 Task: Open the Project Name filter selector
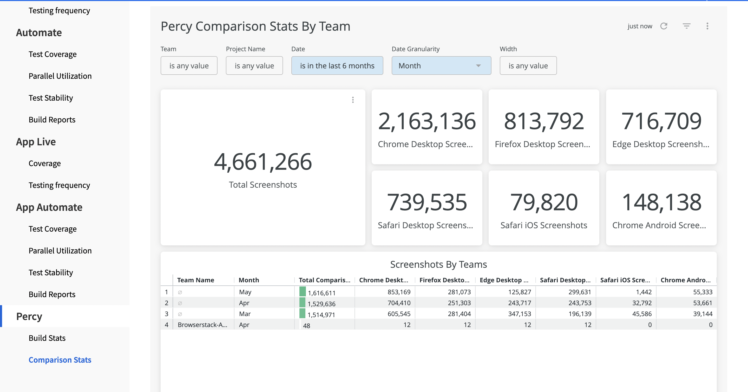coord(254,66)
